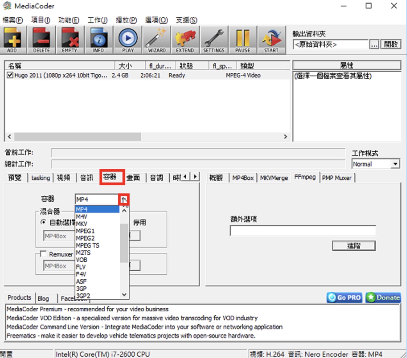Launch the WIZARD toolbar icon
407x358 pixels.
(156, 40)
